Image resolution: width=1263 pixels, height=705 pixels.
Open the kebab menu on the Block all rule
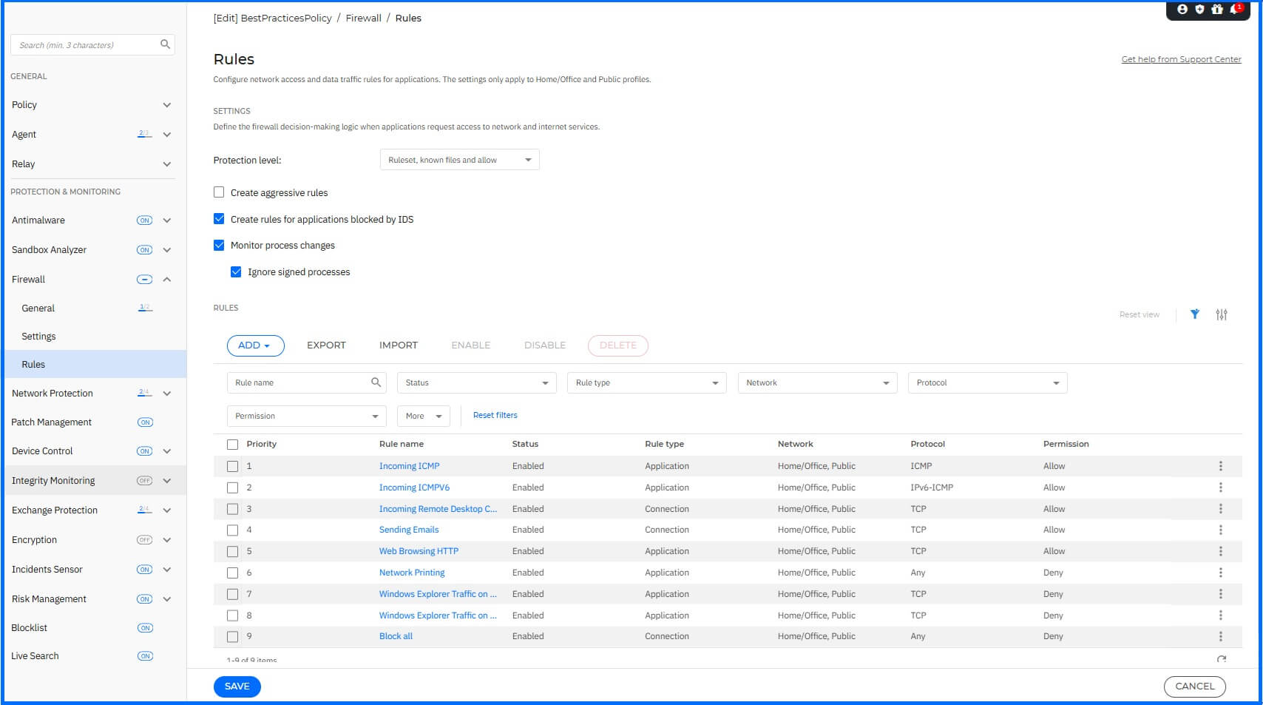(x=1221, y=635)
